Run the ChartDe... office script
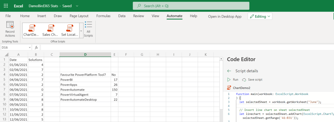This screenshot has width=334, height=122. pos(32,30)
